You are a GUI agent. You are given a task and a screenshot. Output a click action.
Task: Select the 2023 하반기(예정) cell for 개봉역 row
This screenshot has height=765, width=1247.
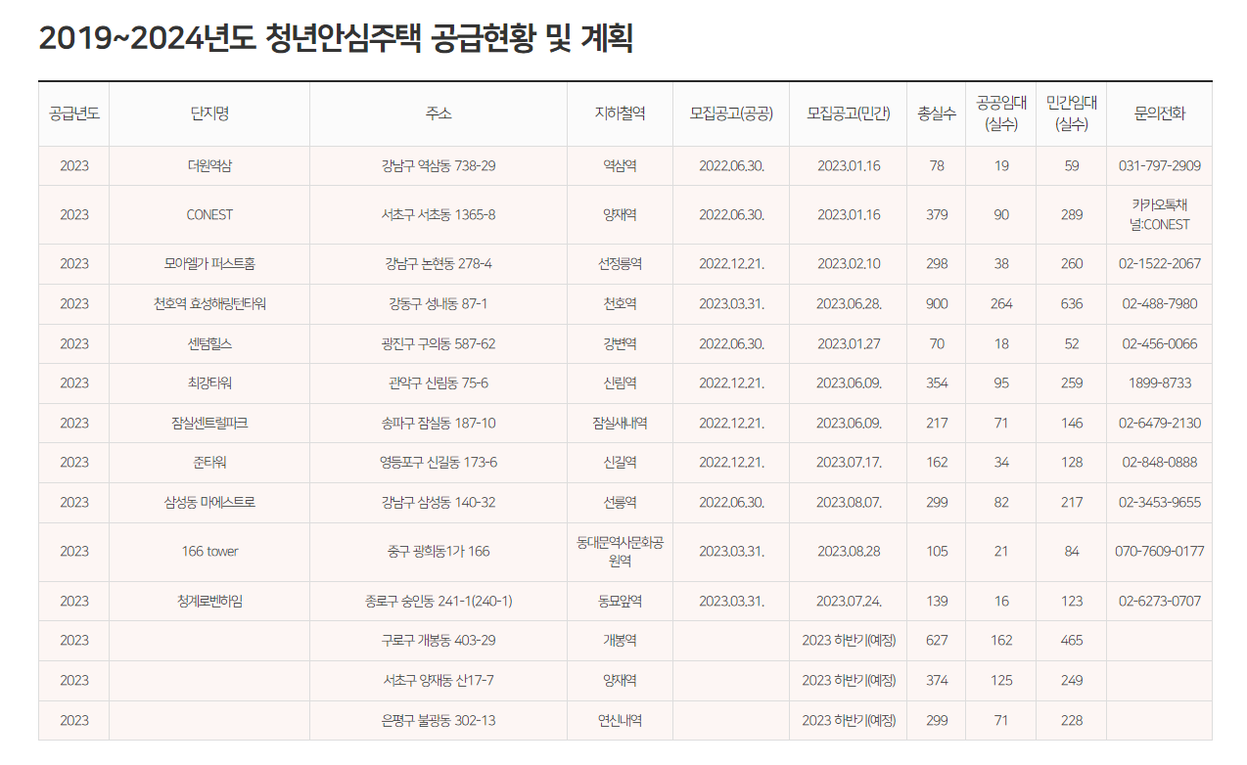click(x=850, y=640)
